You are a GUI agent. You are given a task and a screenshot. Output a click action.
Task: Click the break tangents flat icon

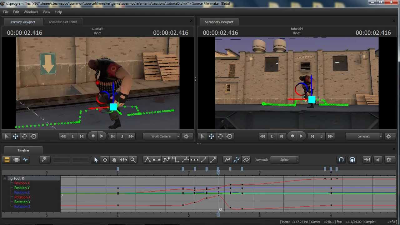[x=194, y=160]
